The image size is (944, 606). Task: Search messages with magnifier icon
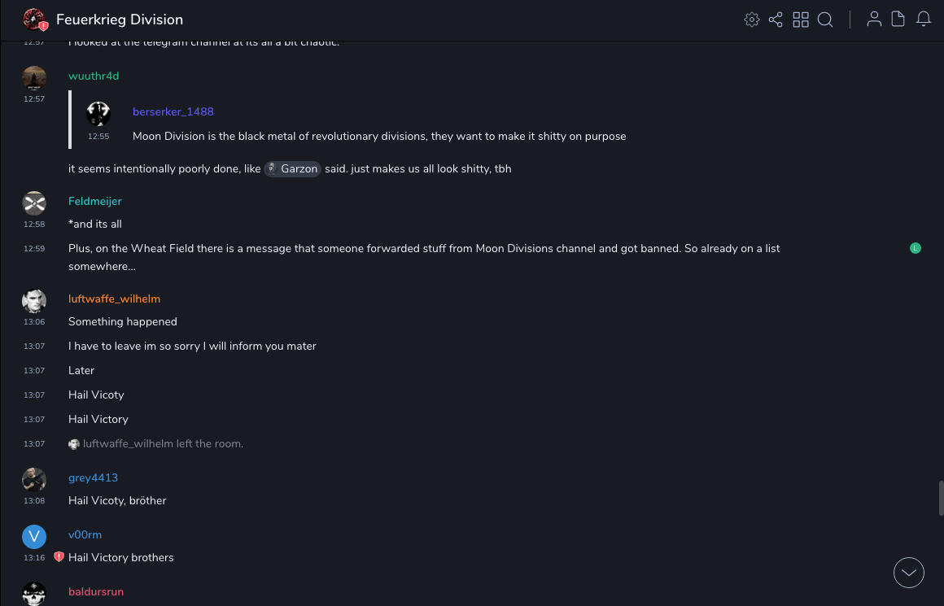point(825,20)
